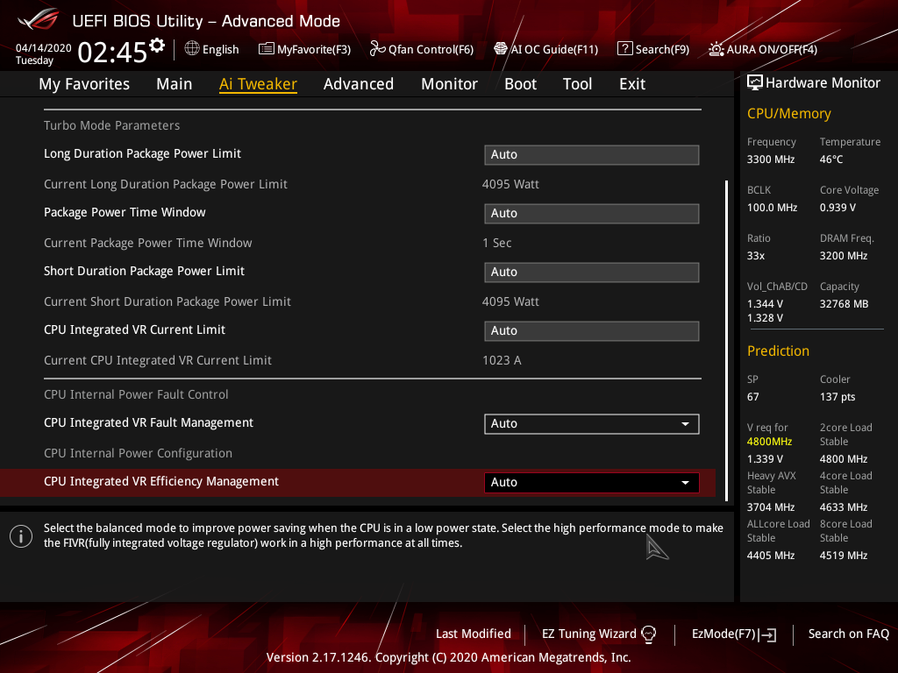The width and height of the screenshot is (898, 673).
Task: Expand CPU Integrated VR Efficiency Management dropdown
Action: click(x=592, y=483)
